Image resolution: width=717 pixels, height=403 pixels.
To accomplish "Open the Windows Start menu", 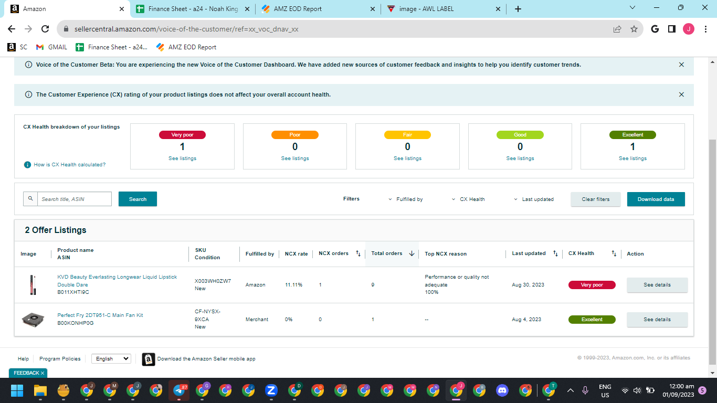I will pyautogui.click(x=17, y=390).
